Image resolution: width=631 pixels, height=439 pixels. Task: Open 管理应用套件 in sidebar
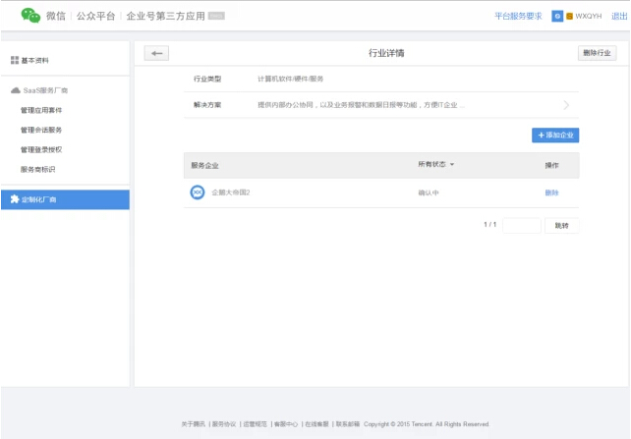tap(41, 110)
